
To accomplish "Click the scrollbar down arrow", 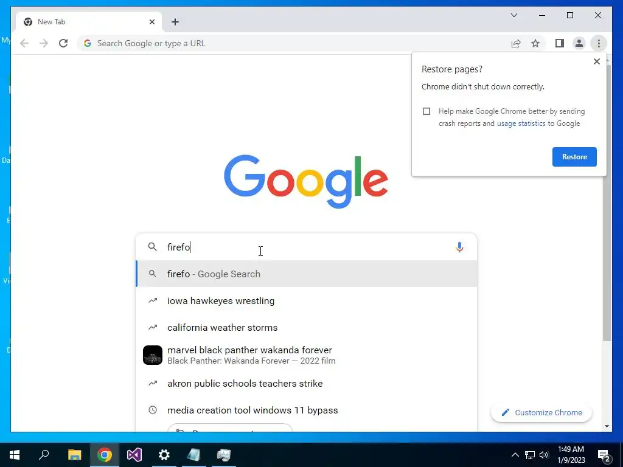I will click(x=607, y=426).
